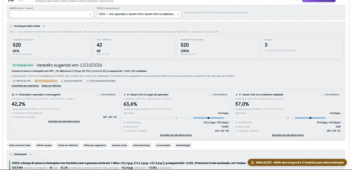The height and width of the screenshot is (170, 352).
Task: Jump to 'Mérito causal' section
Action: point(44,145)
